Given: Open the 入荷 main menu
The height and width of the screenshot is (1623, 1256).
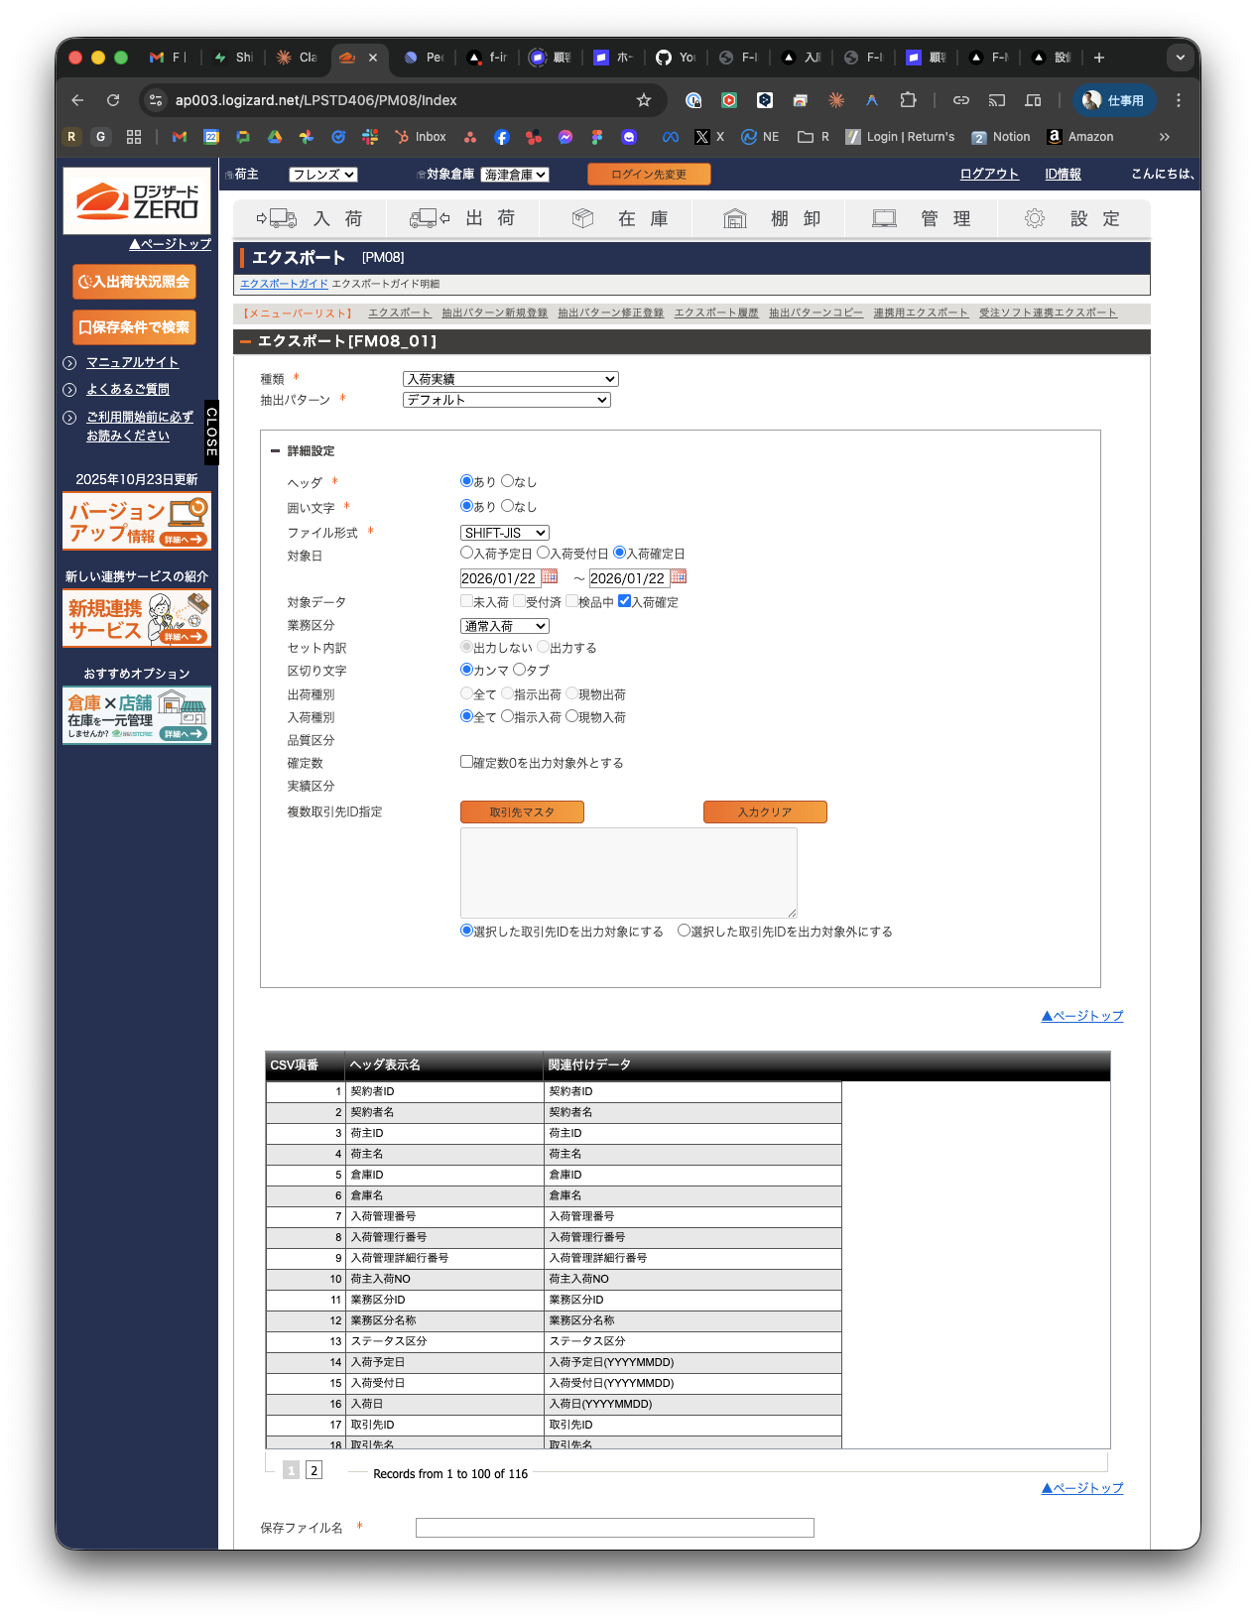Looking at the screenshot, I should click(x=310, y=219).
